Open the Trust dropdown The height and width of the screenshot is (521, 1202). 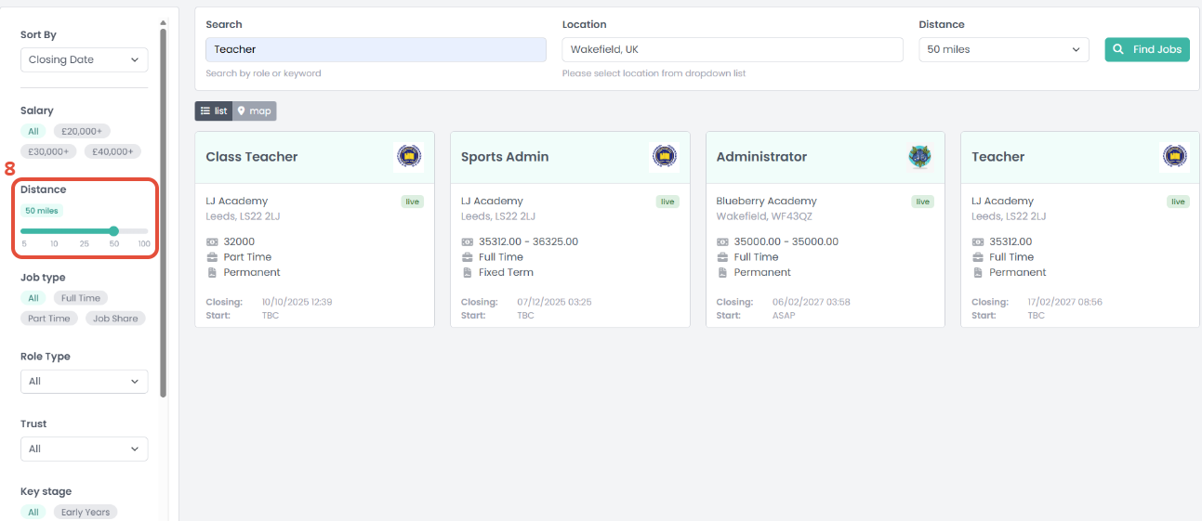[x=85, y=449]
